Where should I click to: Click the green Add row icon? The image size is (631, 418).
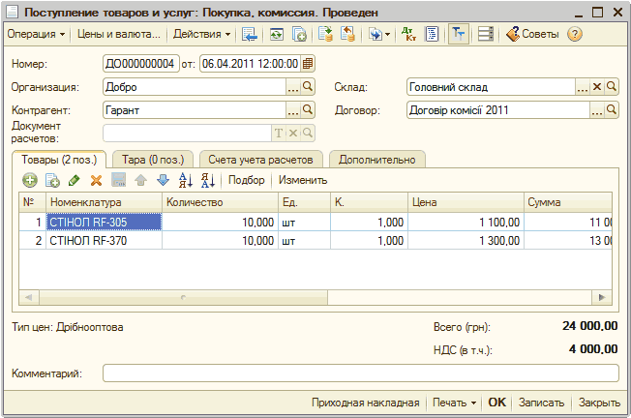[x=29, y=180]
